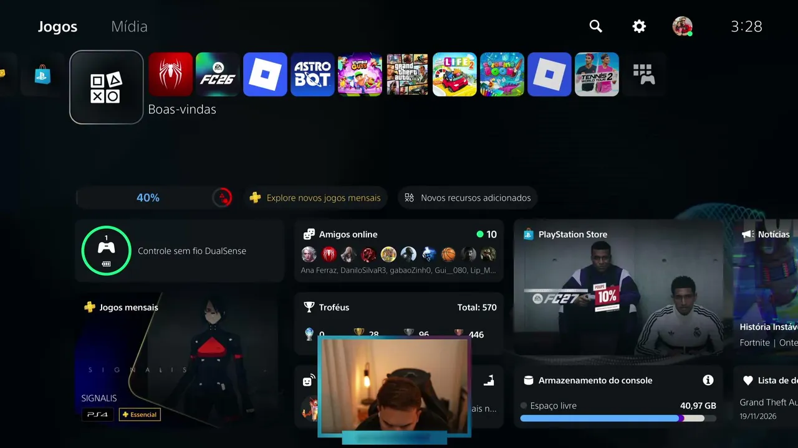
Task: Select the Espaço livre label
Action: [x=553, y=406]
